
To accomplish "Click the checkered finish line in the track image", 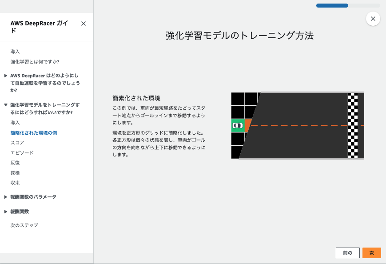I will 353,126.
